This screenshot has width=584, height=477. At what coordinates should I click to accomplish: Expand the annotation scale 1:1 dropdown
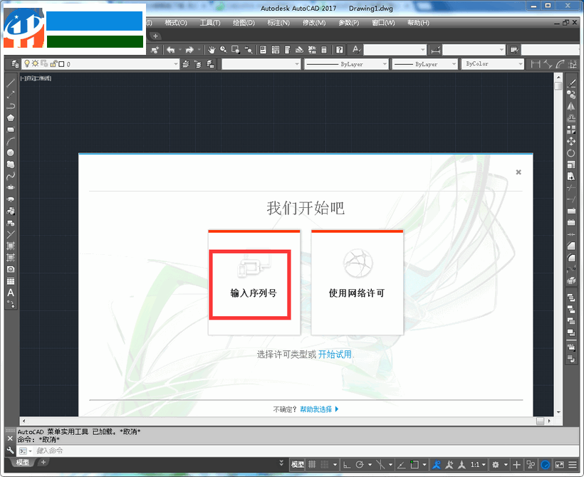(479, 464)
